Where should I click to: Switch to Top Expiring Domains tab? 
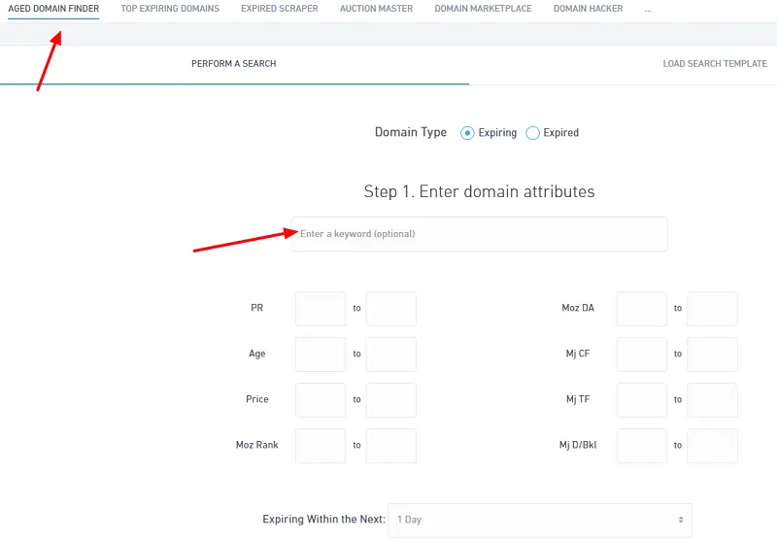pos(170,9)
